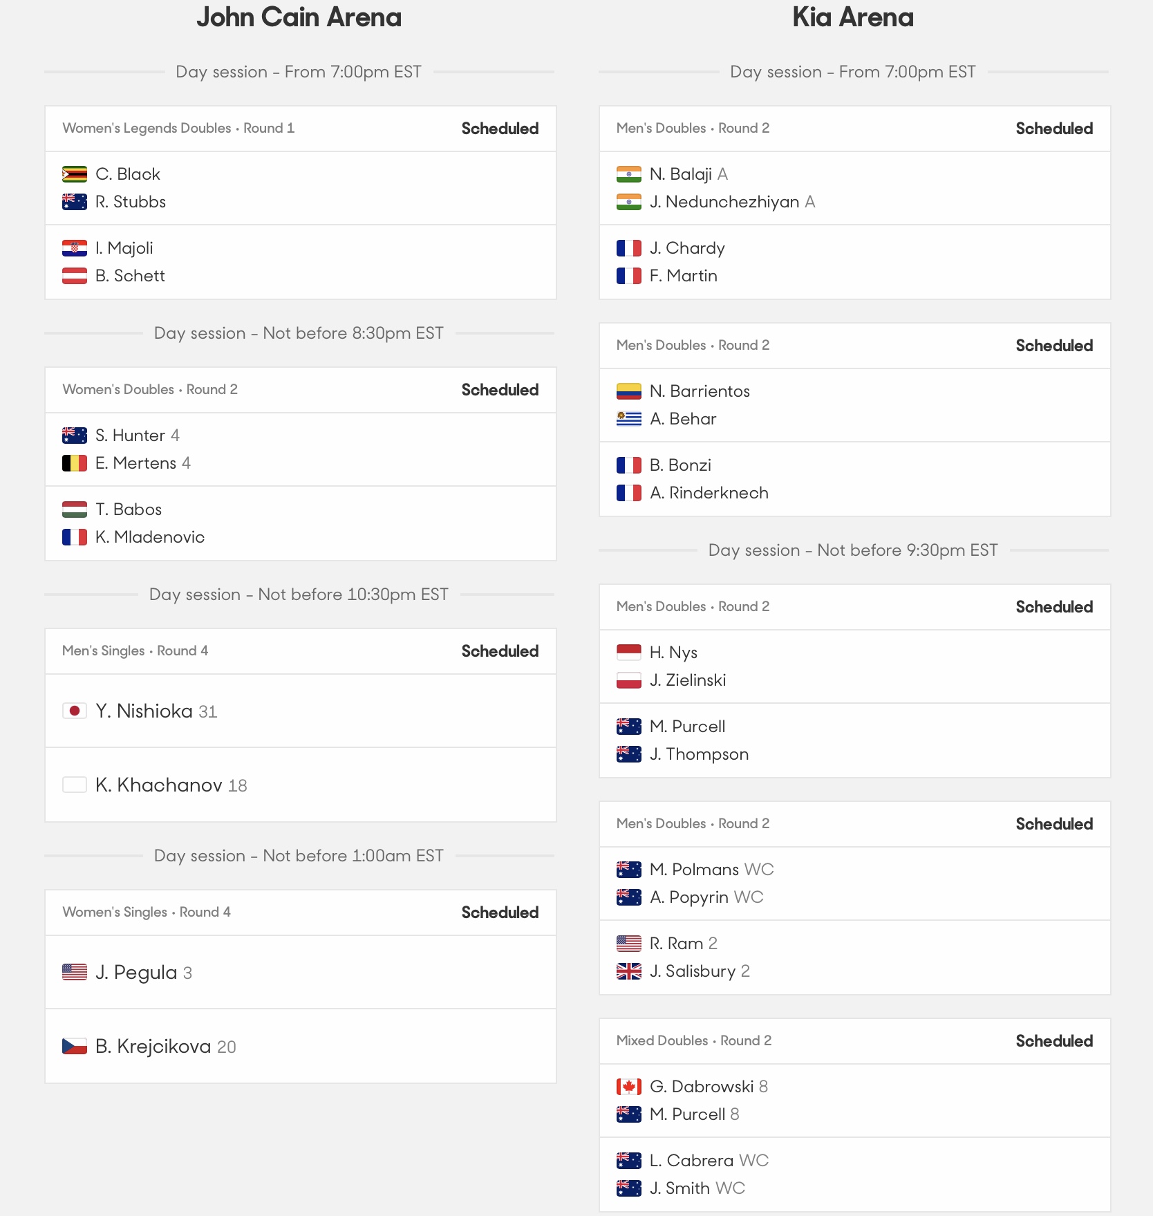Select K. Mladenovic player name
This screenshot has width=1153, height=1216.
coord(150,537)
